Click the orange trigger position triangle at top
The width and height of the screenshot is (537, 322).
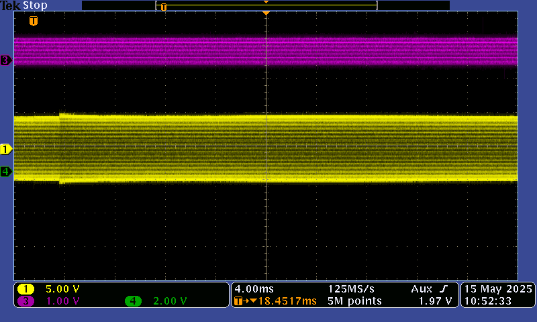pos(266,13)
